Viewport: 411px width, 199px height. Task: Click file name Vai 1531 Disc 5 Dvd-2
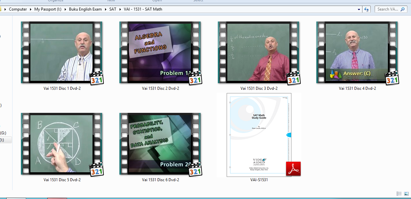pyautogui.click(x=62, y=180)
